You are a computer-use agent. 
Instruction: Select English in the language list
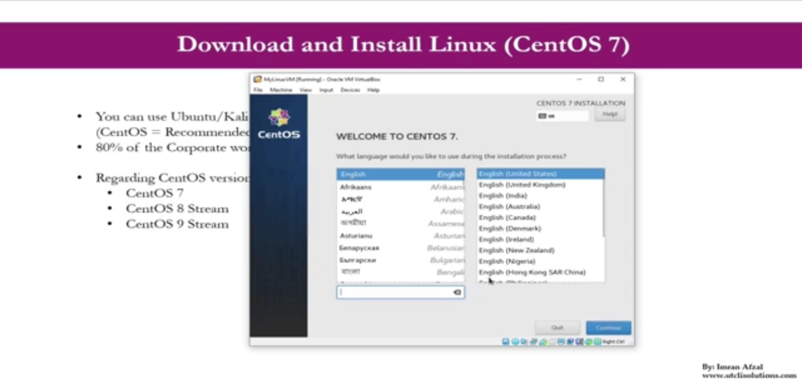coord(401,175)
